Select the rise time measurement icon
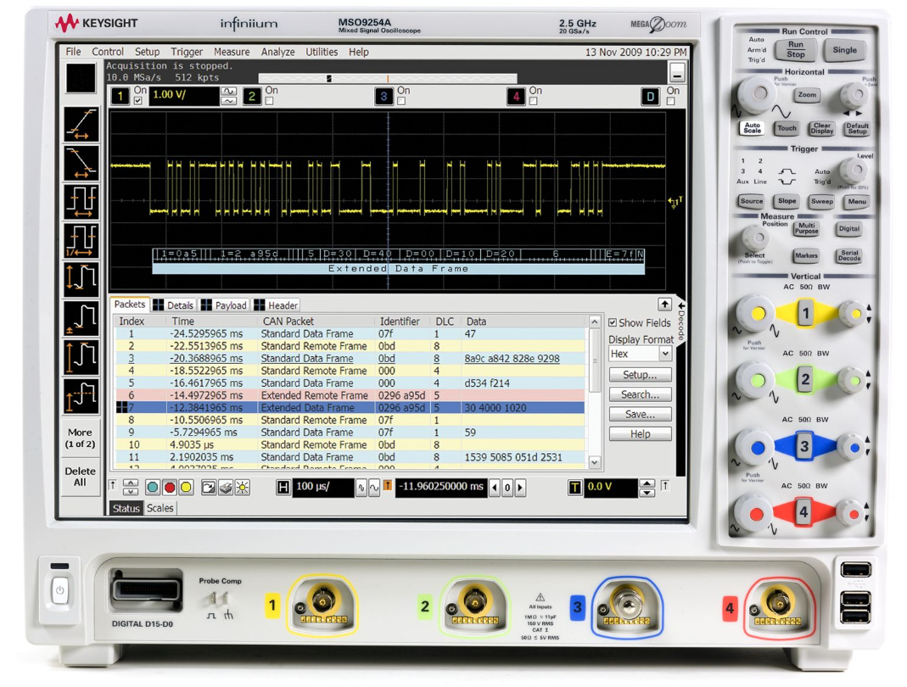The height and width of the screenshot is (687, 907). [82, 125]
